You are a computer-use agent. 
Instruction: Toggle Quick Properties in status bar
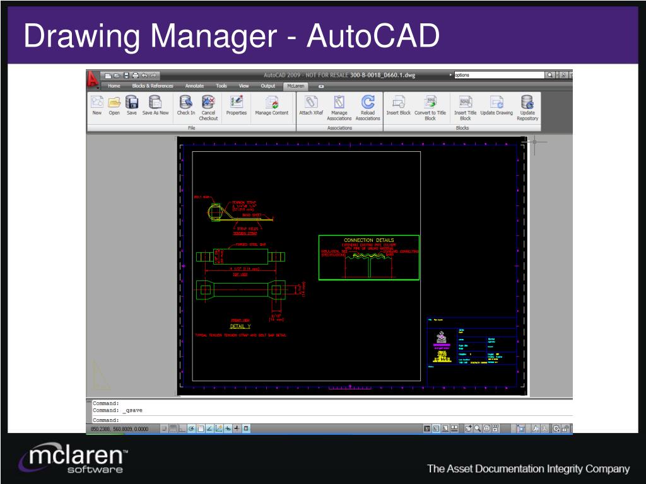click(x=246, y=429)
